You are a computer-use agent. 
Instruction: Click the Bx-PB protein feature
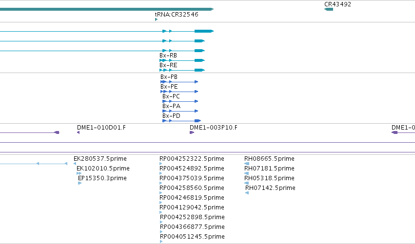click(179, 82)
